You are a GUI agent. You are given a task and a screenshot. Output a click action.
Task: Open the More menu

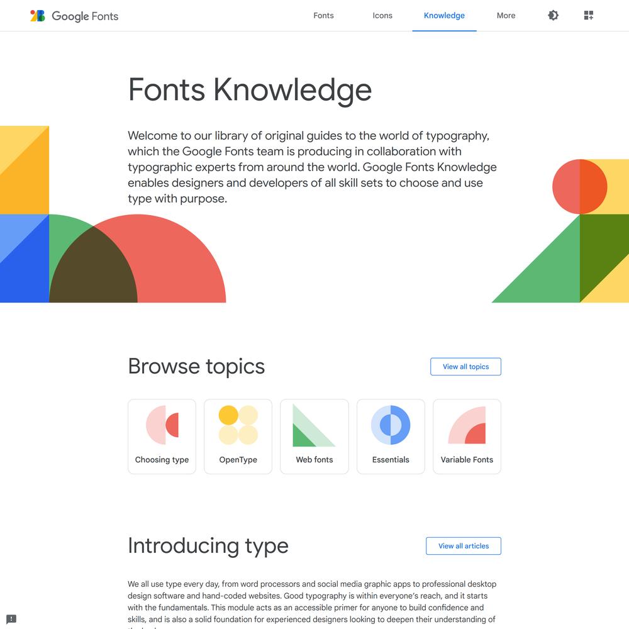[x=506, y=15]
